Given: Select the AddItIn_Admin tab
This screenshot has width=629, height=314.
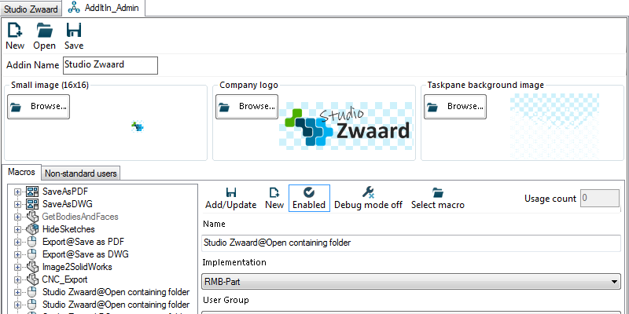Looking at the screenshot, I should 104,8.
